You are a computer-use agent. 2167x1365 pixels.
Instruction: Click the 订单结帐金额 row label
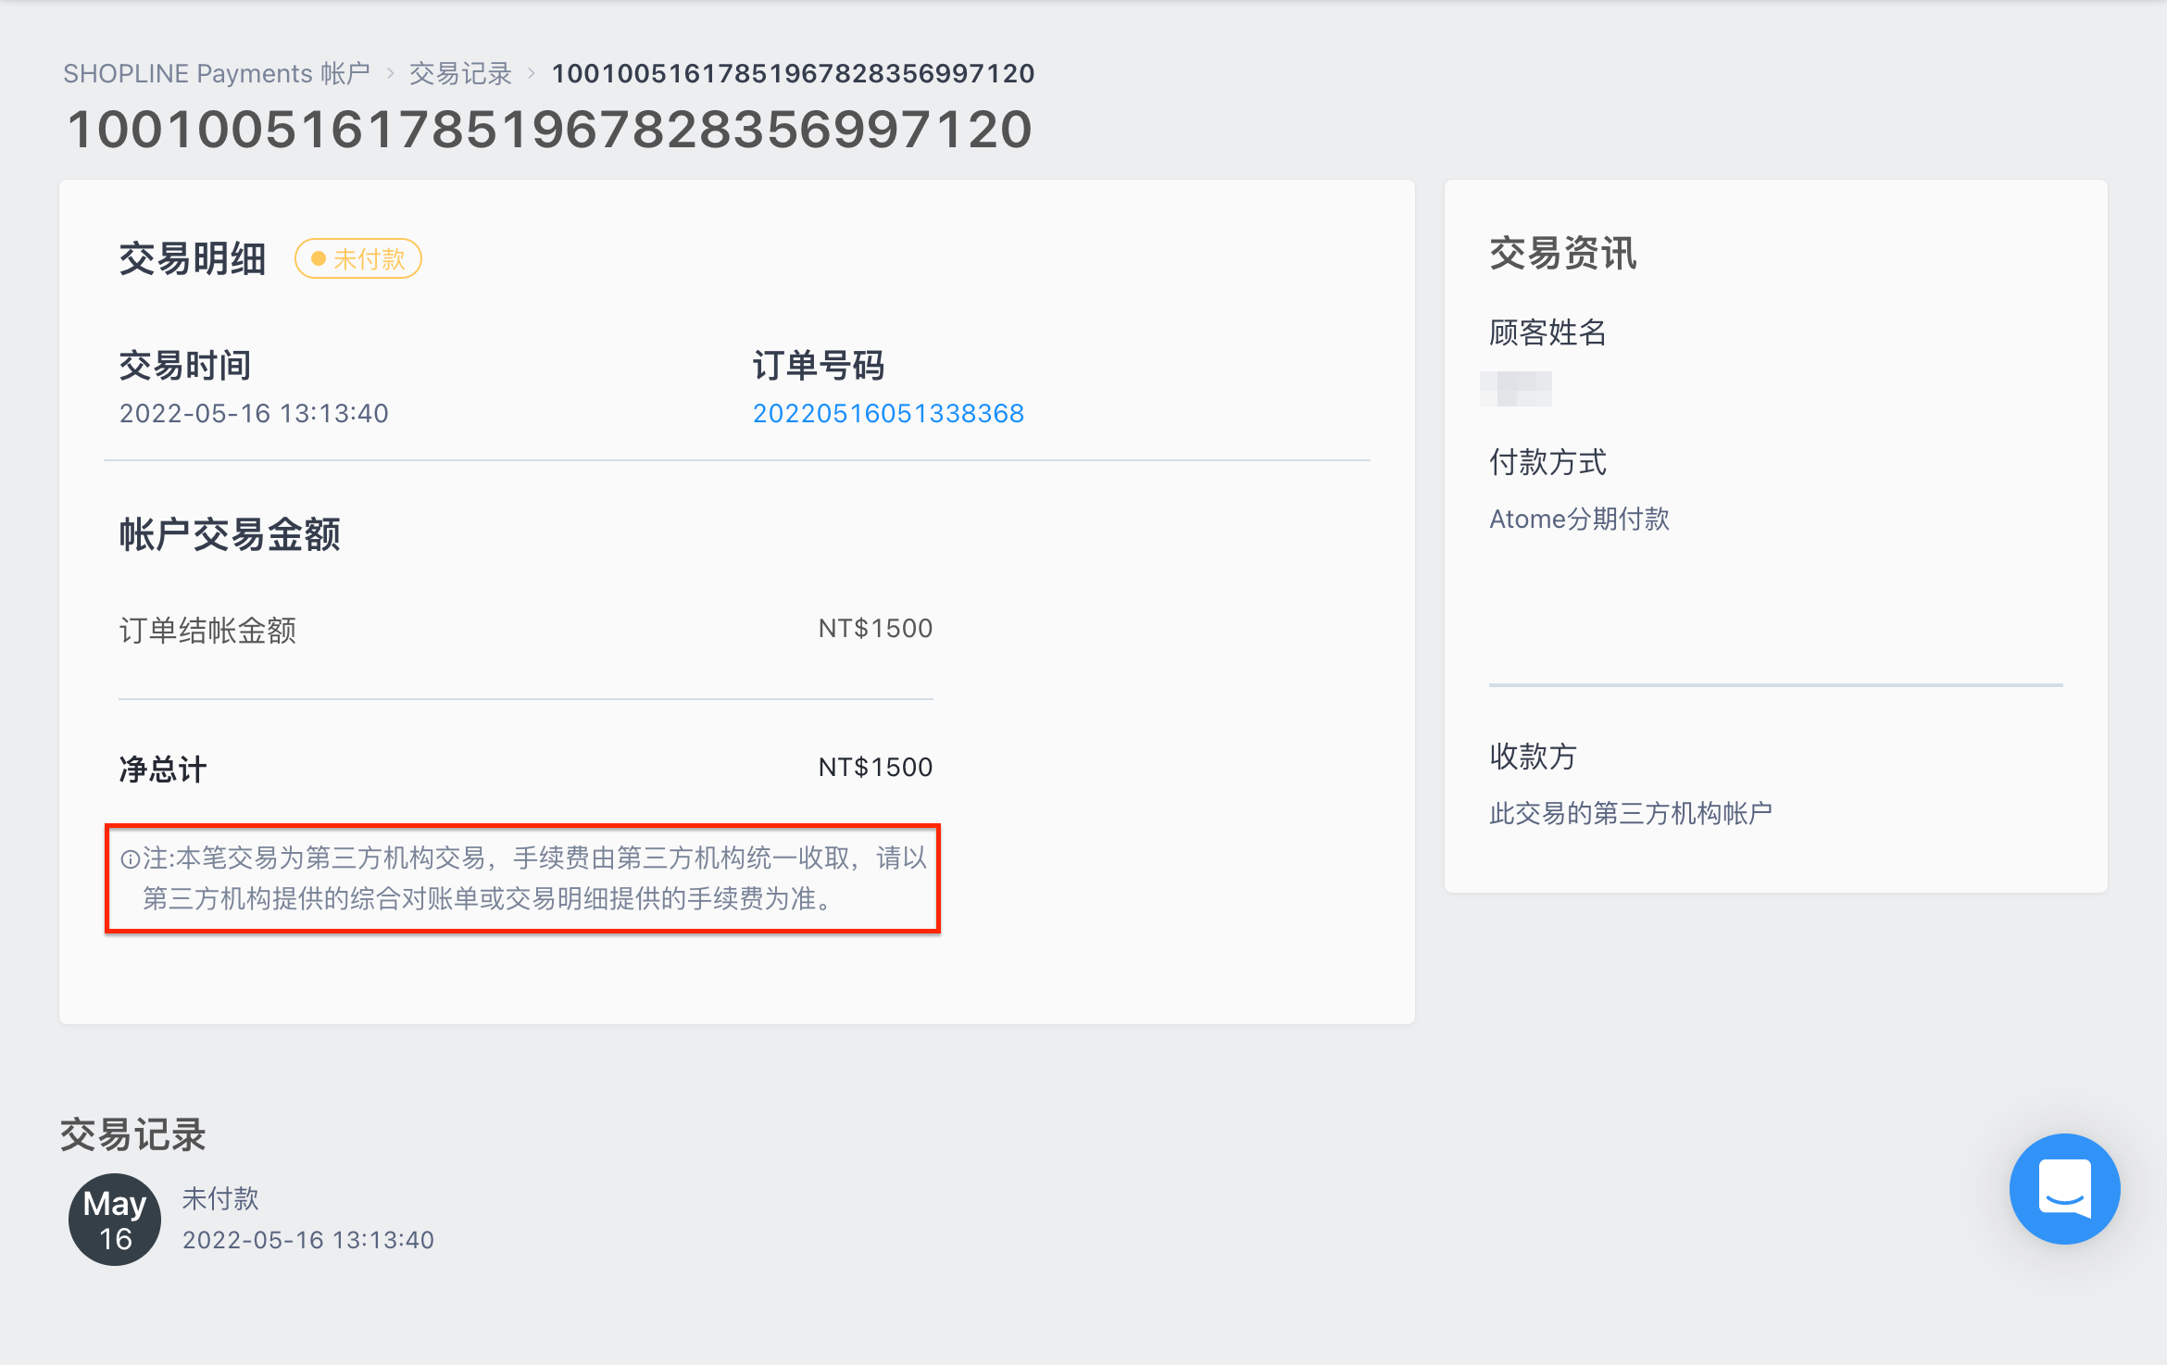pyautogui.click(x=207, y=630)
